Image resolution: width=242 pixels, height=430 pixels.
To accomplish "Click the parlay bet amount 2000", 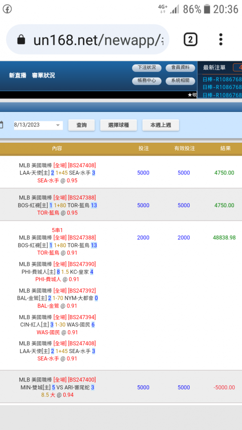I will (x=143, y=238).
